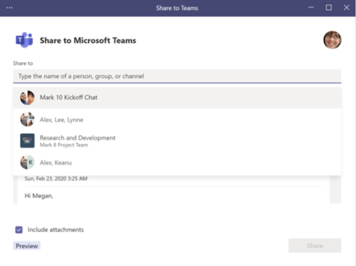The width and height of the screenshot is (356, 266).
Task: Open the Preview button
Action: [x=27, y=246]
